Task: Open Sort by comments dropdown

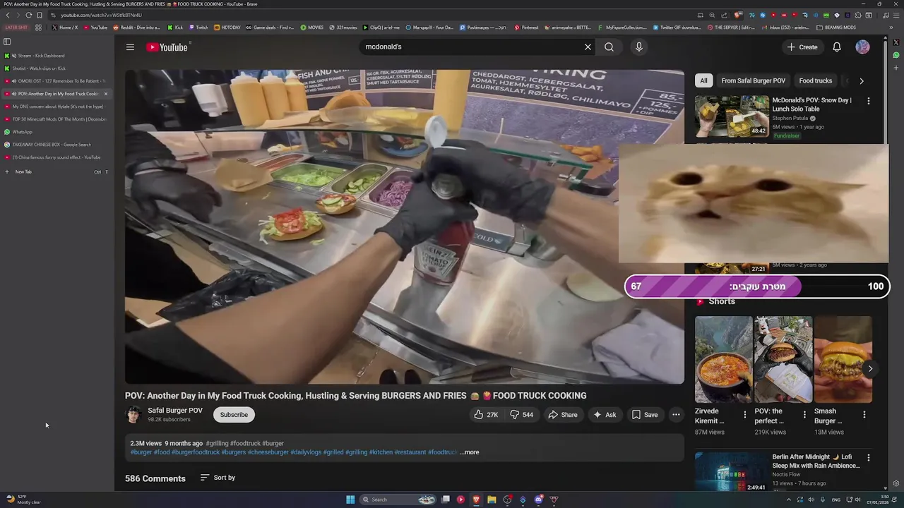Action: pyautogui.click(x=218, y=478)
